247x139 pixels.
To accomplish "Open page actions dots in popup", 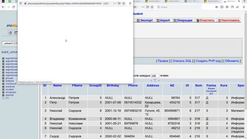I will pyautogui.click(x=115, y=3).
